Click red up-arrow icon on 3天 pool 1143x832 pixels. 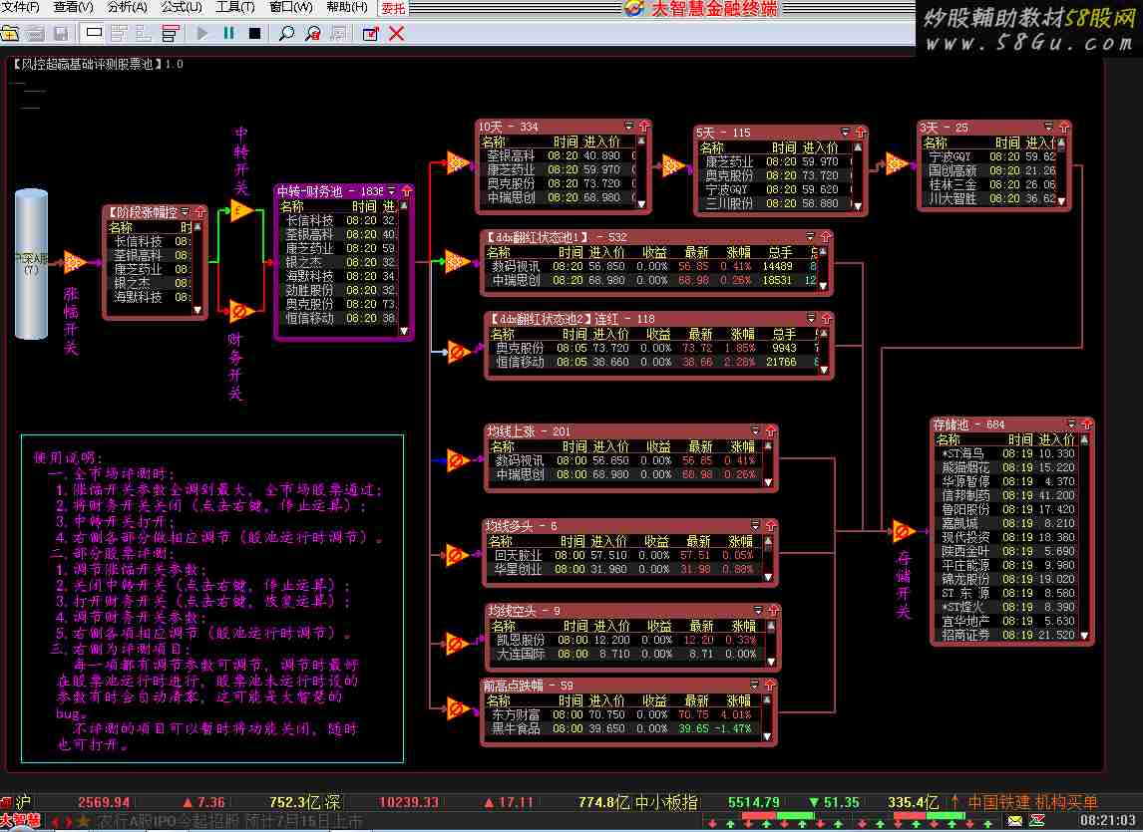(1063, 127)
